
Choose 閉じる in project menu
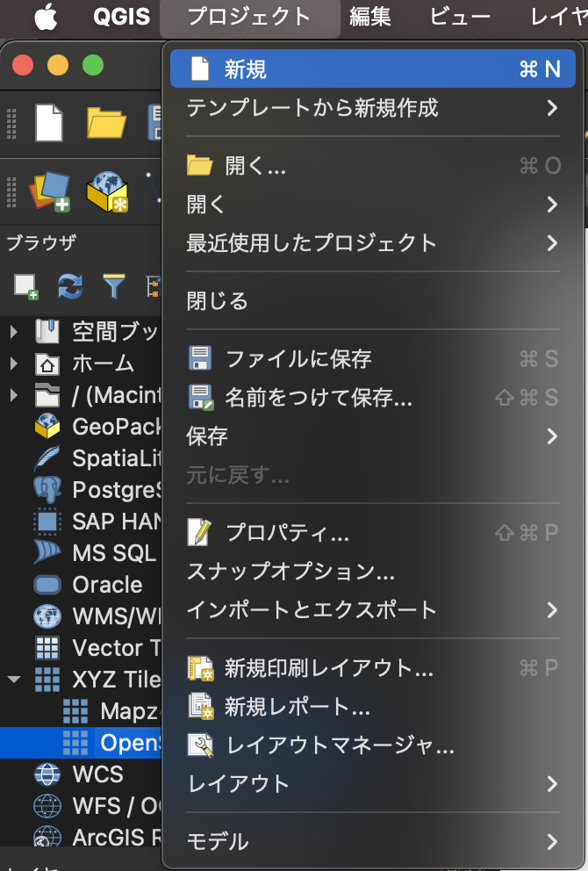click(373, 300)
